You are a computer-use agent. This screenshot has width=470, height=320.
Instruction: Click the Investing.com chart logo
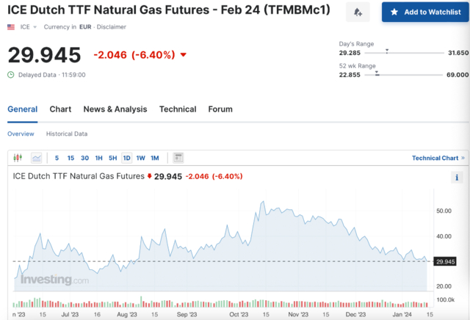tap(54, 280)
